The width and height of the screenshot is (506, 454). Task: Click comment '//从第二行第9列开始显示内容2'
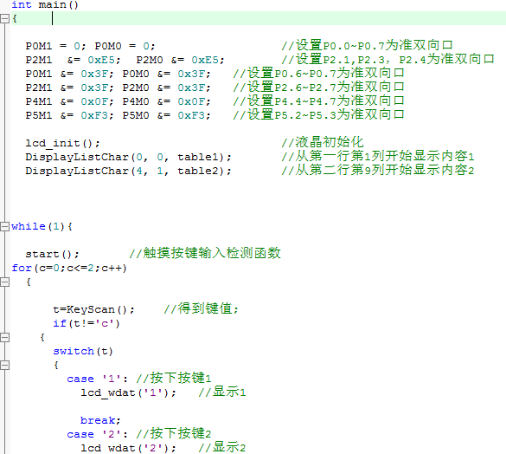(378, 171)
